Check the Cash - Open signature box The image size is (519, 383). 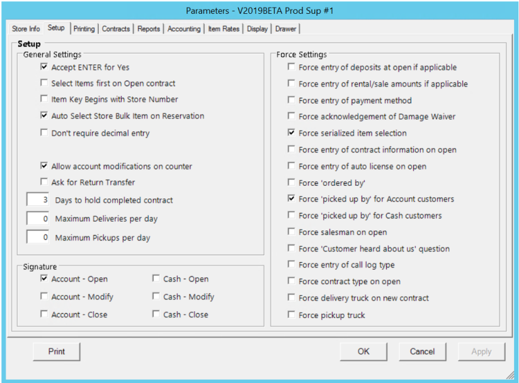coord(156,279)
